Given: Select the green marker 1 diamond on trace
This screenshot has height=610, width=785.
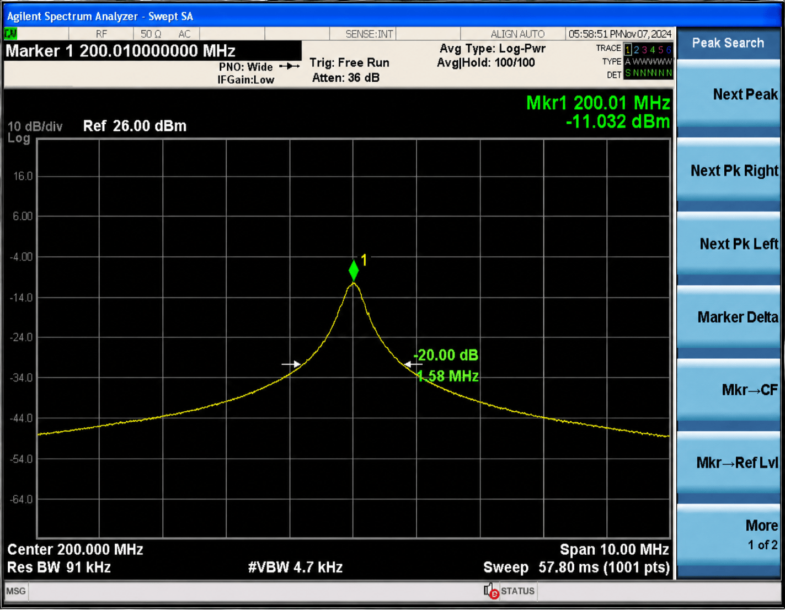Looking at the screenshot, I should [x=354, y=270].
